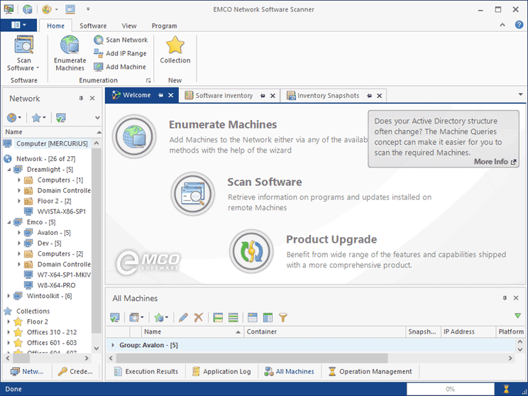The width and height of the screenshot is (528, 396).
Task: Open the Program ribbon tab
Action: [x=164, y=26]
